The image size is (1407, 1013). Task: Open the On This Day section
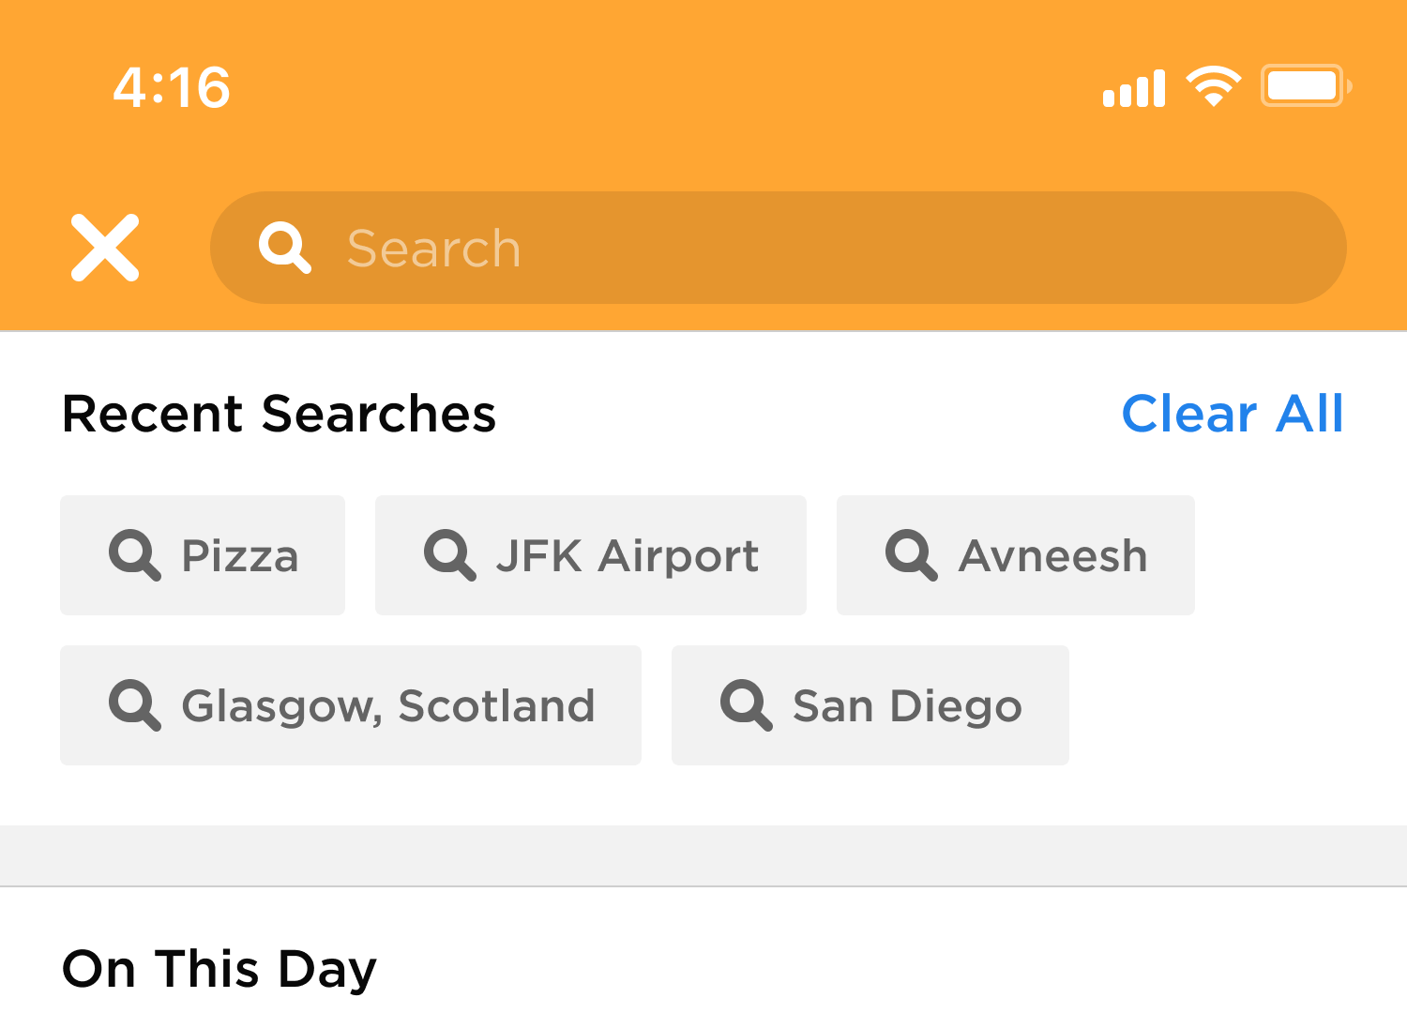(x=219, y=969)
